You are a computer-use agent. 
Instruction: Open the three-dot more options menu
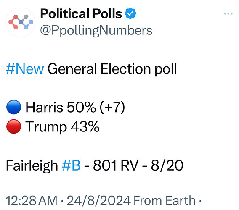point(228,14)
